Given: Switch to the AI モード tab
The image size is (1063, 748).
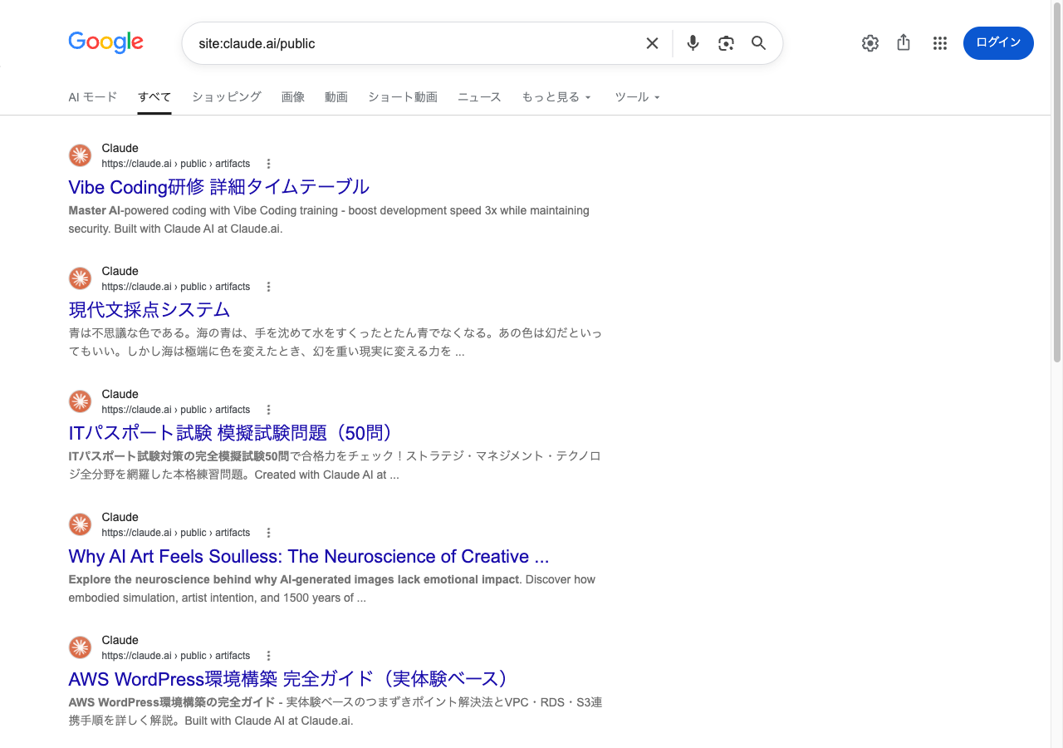Looking at the screenshot, I should (93, 97).
